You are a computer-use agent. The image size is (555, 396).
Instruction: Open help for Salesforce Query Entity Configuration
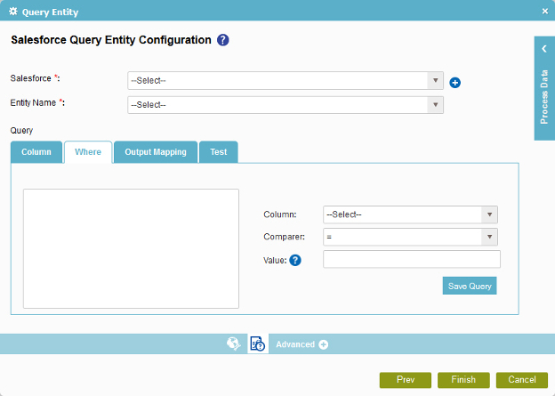click(222, 40)
